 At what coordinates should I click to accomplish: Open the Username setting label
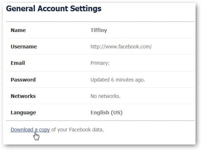pyautogui.click(x=24, y=47)
